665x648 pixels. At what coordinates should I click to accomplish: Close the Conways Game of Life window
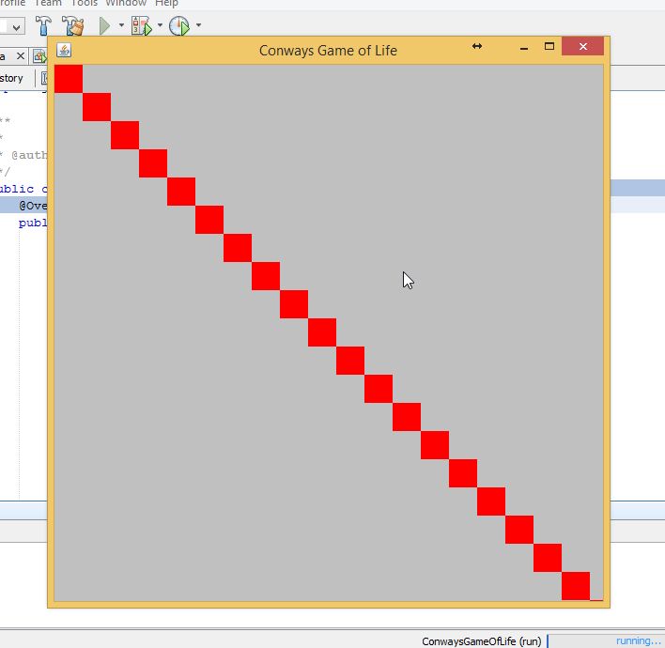[582, 46]
